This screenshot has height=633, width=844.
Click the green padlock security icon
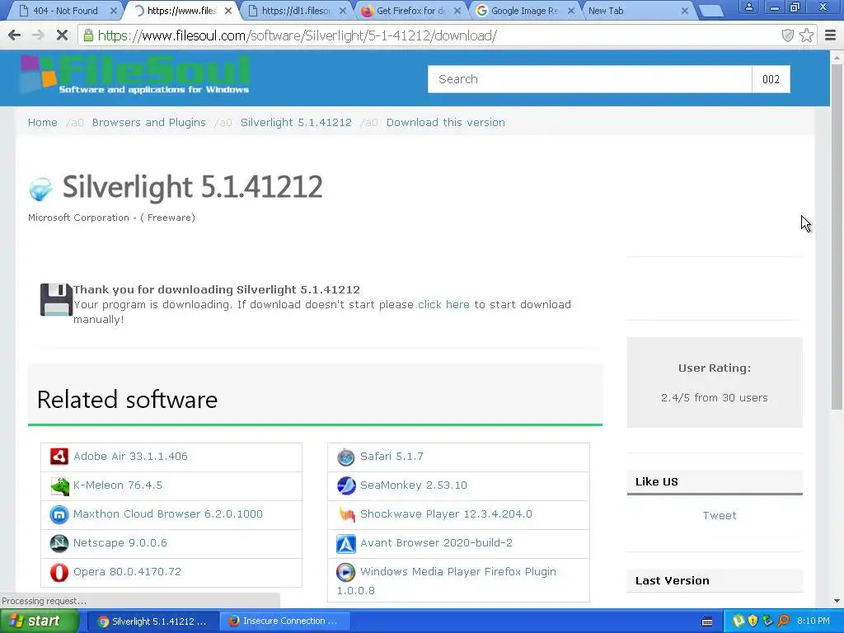[x=88, y=35]
